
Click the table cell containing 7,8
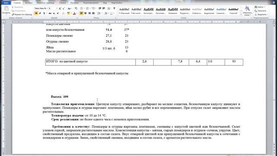coord(180,62)
